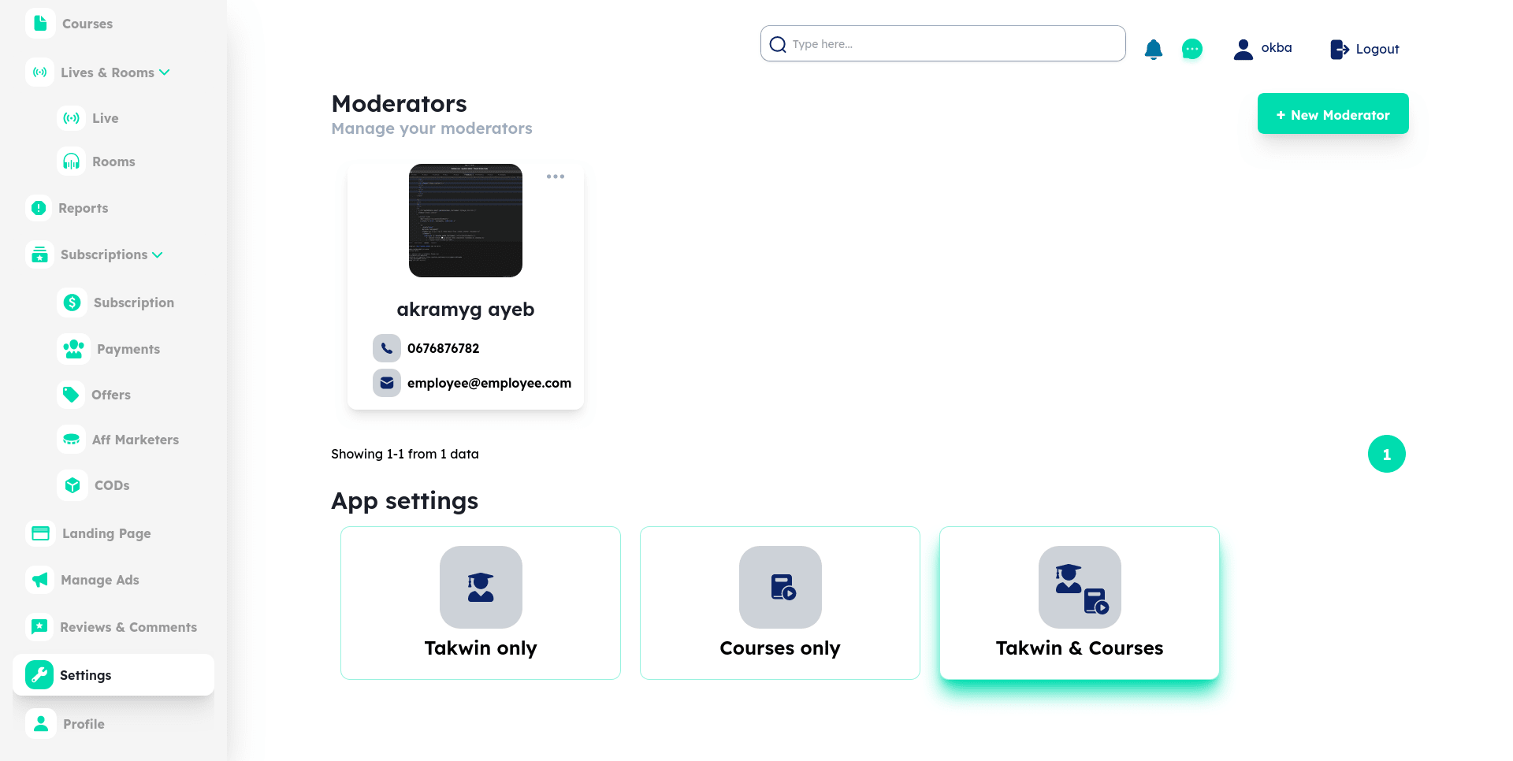Click the Takwin & Courses combined icon

pyautogui.click(x=1080, y=588)
